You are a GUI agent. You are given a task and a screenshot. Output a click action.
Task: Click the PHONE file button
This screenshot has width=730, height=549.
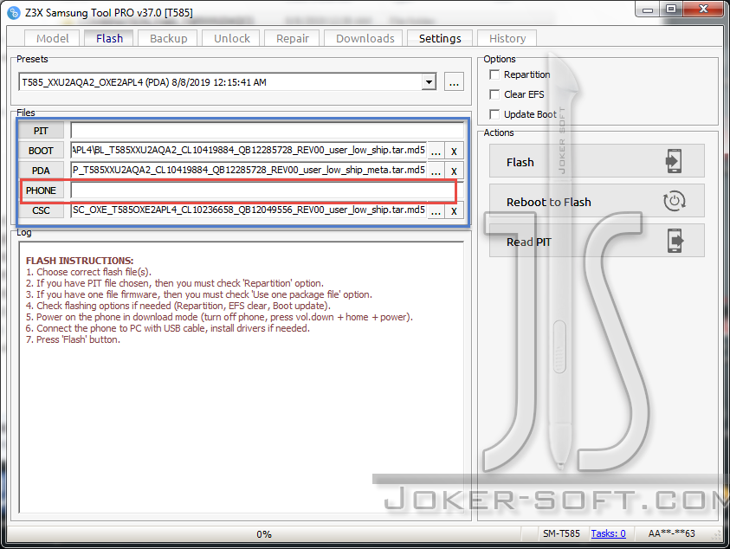(41, 191)
